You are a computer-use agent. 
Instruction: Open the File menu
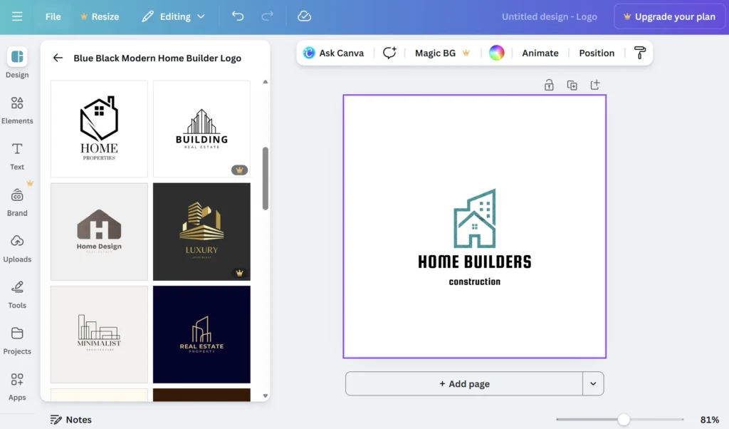click(53, 16)
